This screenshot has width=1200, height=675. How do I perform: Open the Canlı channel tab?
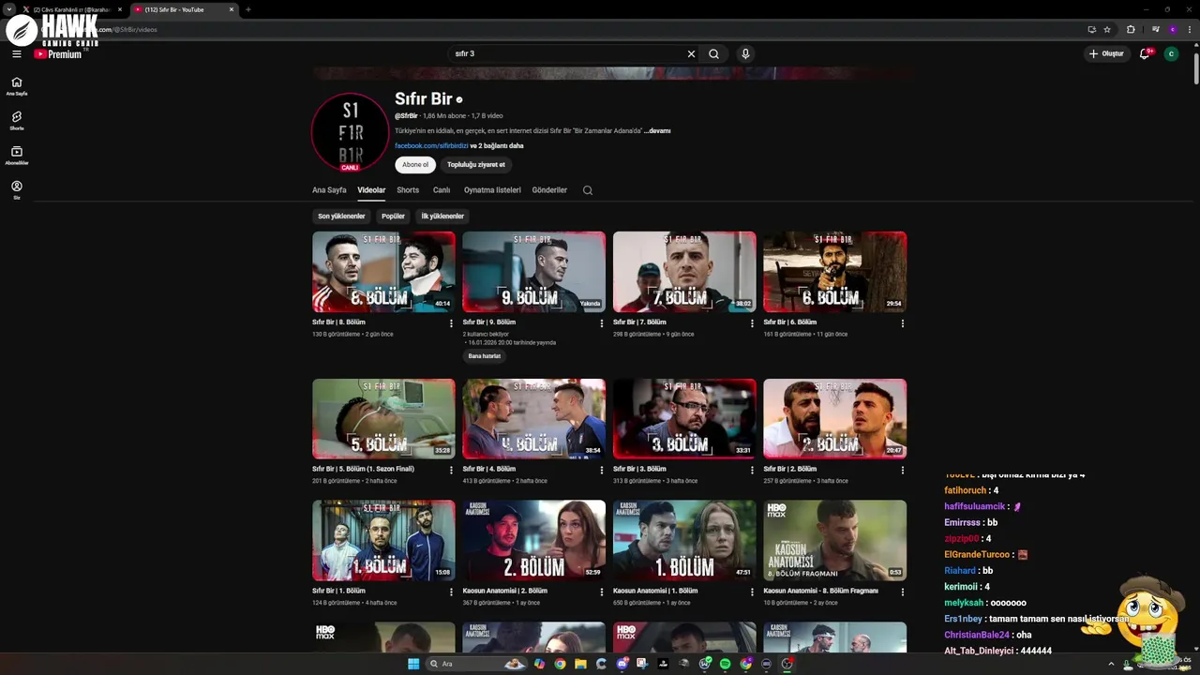point(442,189)
